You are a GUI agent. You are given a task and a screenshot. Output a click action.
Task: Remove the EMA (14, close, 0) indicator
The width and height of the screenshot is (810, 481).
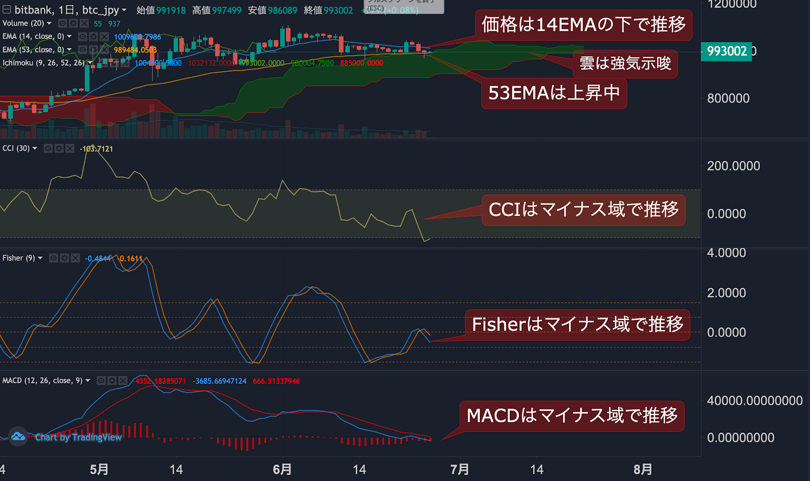104,36
